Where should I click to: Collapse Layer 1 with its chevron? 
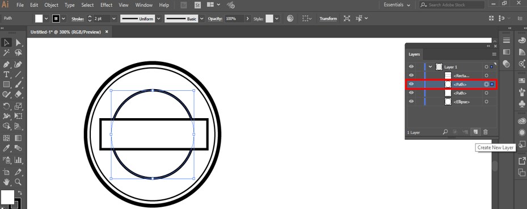pyautogui.click(x=430, y=66)
